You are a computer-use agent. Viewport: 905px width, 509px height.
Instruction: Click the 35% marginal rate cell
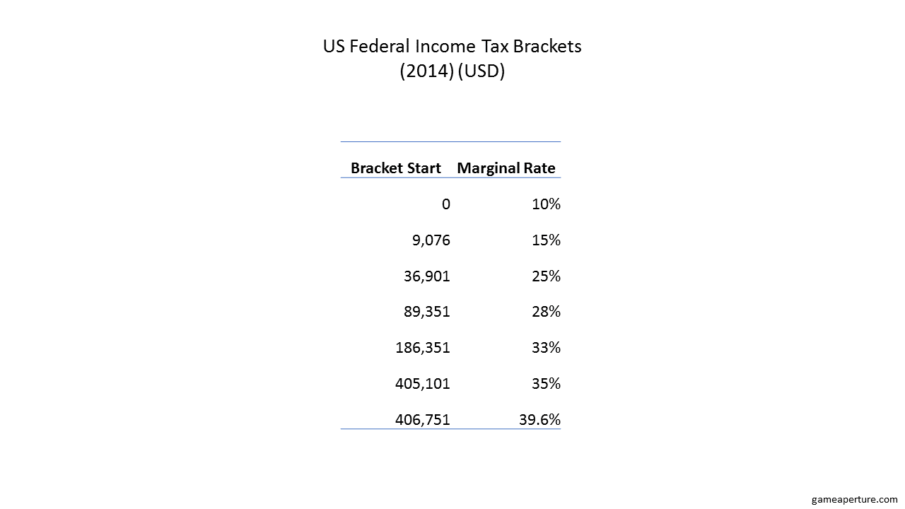tap(546, 384)
